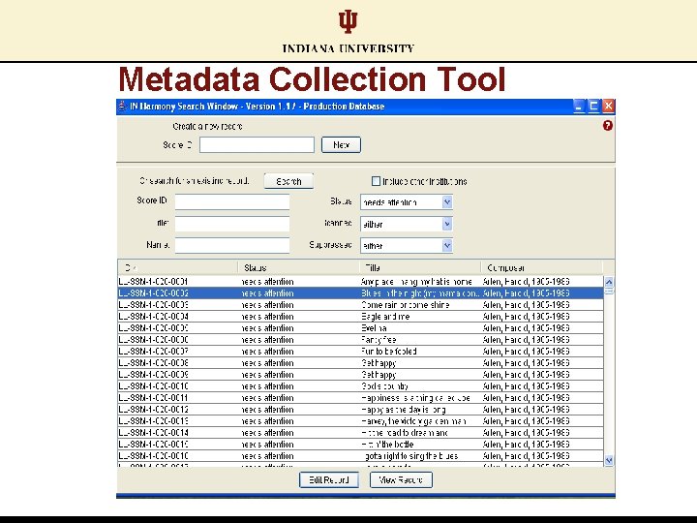Select the row Harvey, the victory garden man
This screenshot has width=697, height=523.
tap(360, 420)
